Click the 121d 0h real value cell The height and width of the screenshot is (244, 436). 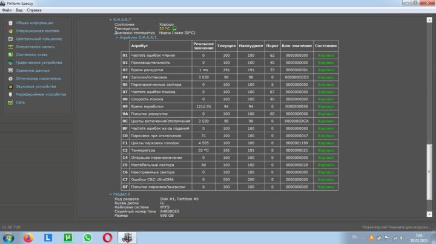pos(203,106)
